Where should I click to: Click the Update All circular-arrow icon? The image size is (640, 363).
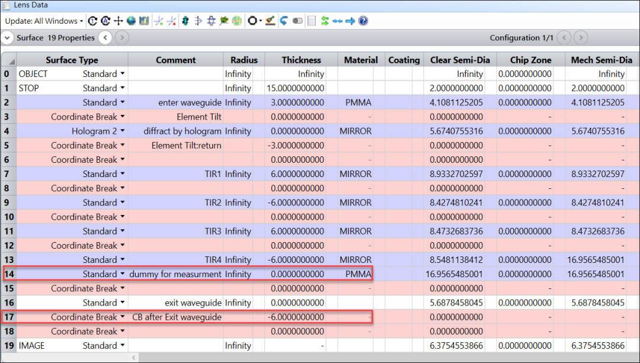pos(105,21)
